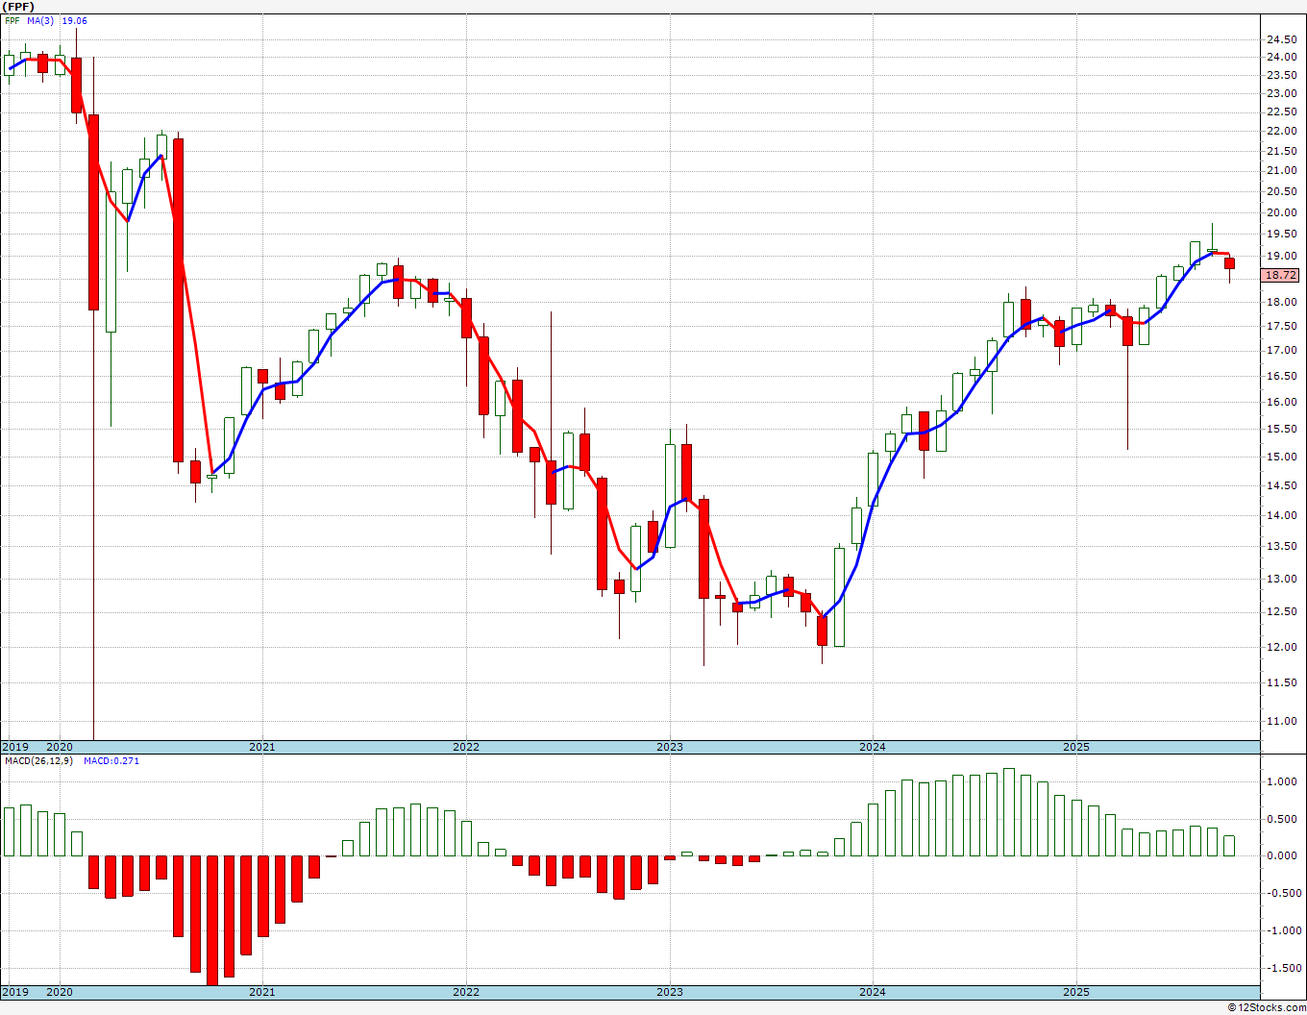Select the 0.500 MACD axis label
1307x1015 pixels.
(x=1281, y=820)
